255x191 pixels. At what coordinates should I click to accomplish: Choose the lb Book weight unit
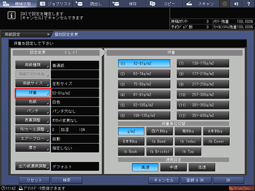tap(131, 152)
